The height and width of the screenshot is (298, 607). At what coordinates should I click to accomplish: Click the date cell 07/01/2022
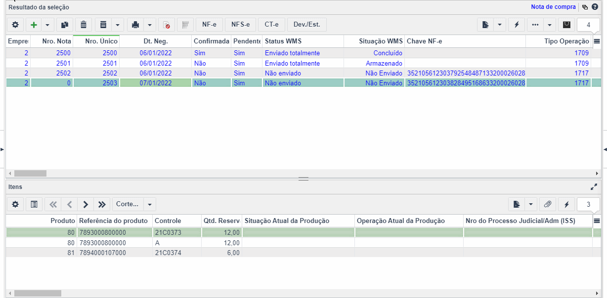click(x=155, y=83)
